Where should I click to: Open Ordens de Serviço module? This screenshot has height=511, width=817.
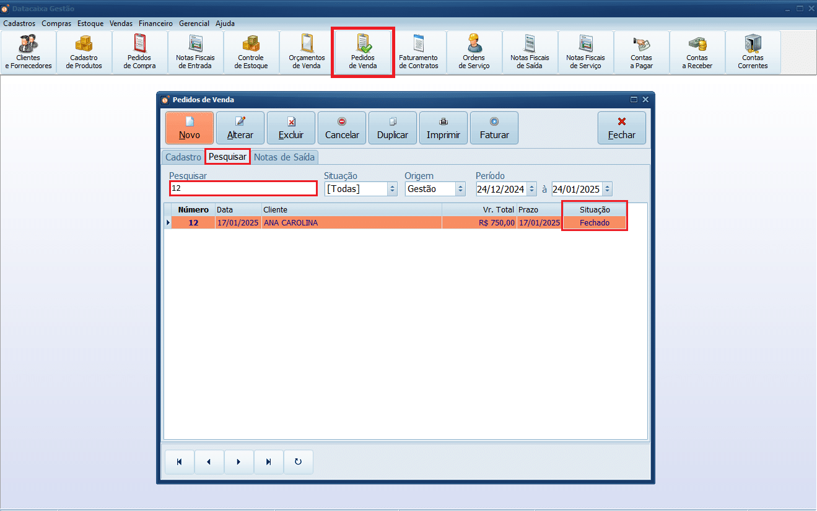474,52
